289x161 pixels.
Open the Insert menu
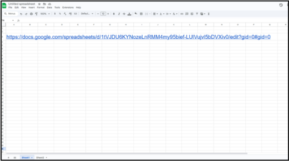31,8
